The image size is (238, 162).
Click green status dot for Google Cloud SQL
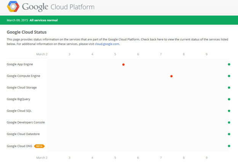tap(229, 111)
